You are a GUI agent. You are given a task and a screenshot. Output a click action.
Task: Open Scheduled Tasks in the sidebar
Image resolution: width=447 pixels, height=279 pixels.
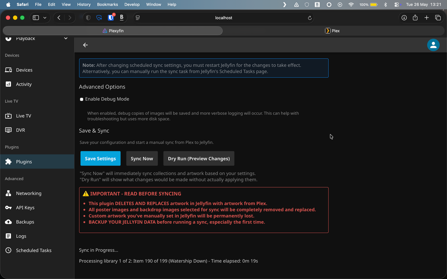click(37, 250)
